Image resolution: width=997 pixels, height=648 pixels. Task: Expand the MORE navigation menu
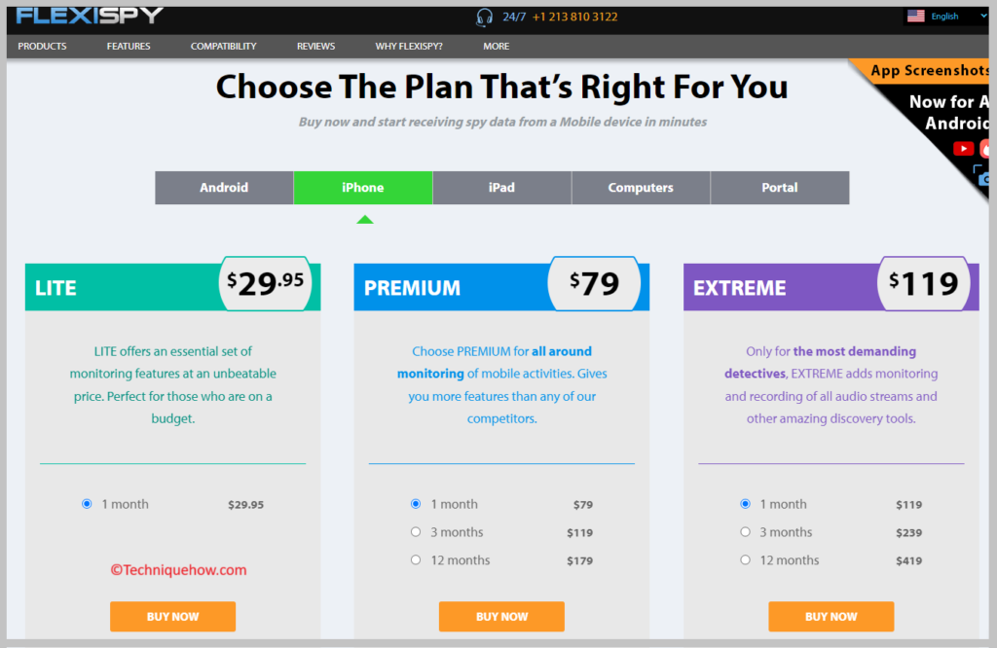click(x=496, y=46)
